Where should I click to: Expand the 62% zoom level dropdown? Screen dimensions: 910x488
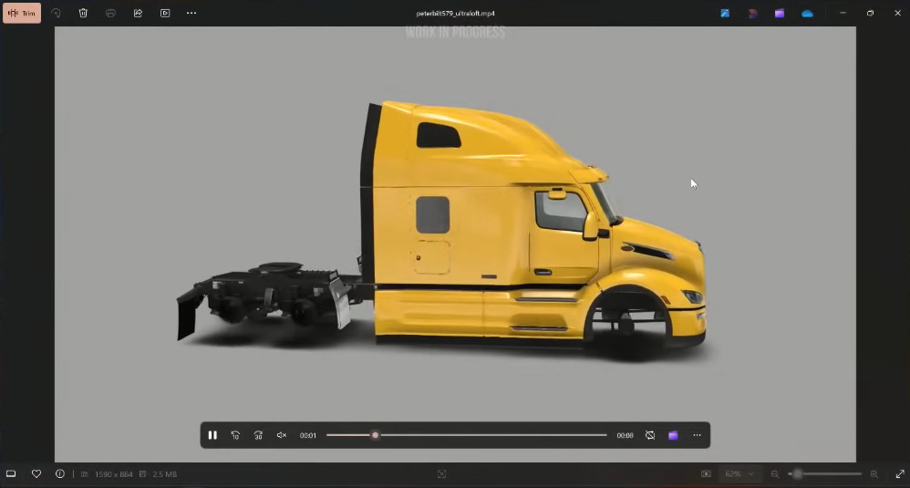click(x=739, y=474)
